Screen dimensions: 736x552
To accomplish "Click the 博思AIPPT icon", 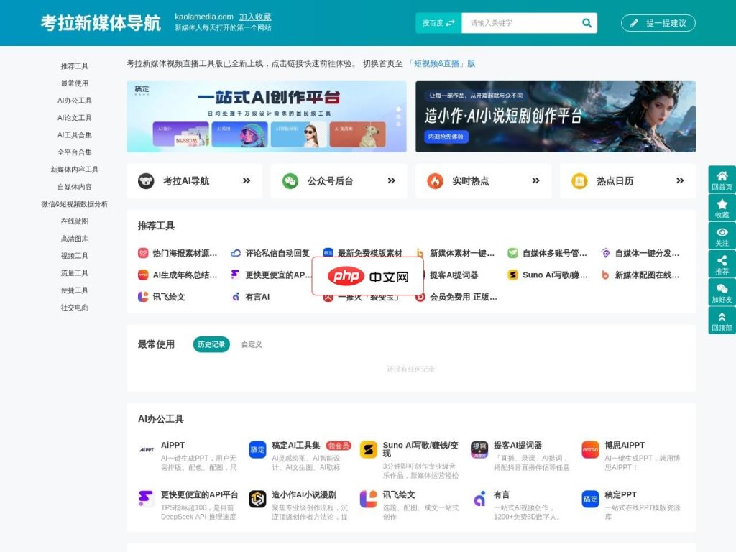I will pyautogui.click(x=590, y=449).
